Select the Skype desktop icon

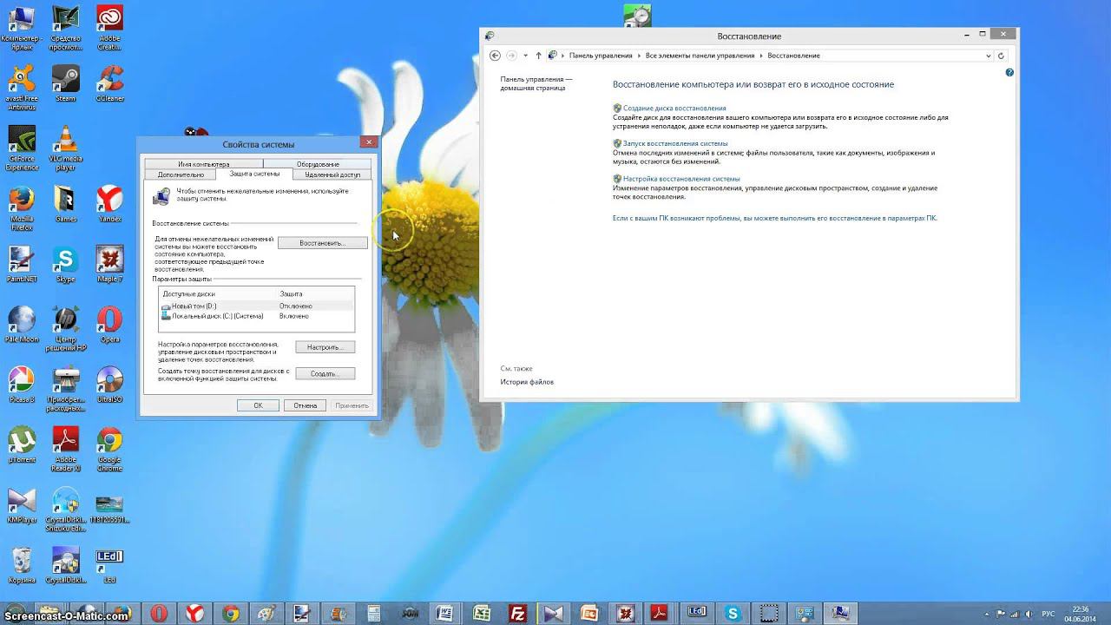click(65, 265)
